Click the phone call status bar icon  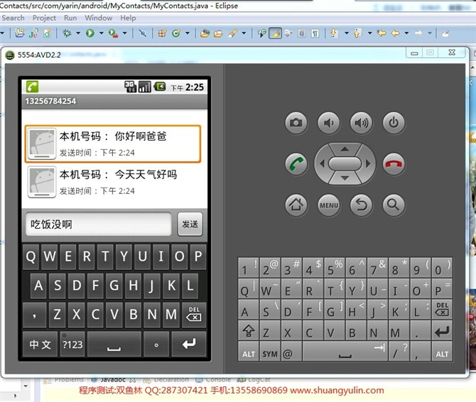[x=32, y=87]
